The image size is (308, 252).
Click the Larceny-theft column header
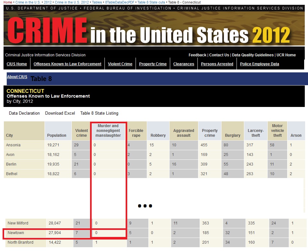tap(255, 131)
